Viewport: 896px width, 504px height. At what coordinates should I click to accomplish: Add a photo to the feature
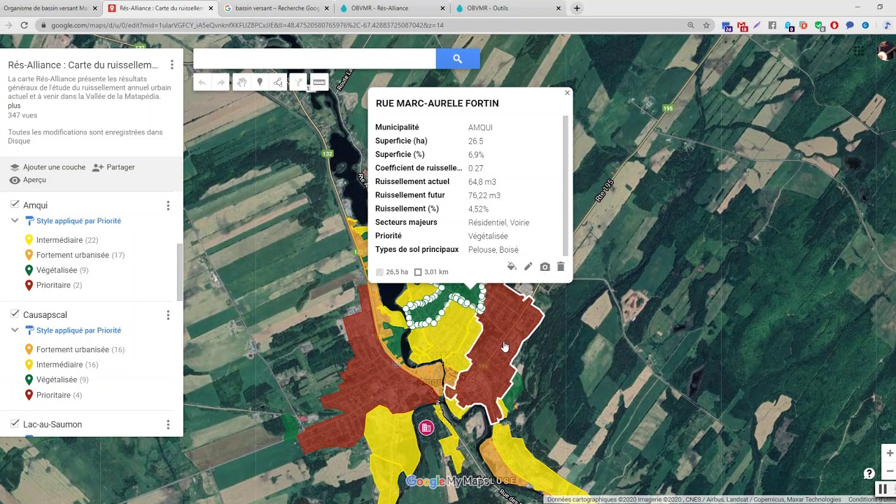[x=545, y=267]
